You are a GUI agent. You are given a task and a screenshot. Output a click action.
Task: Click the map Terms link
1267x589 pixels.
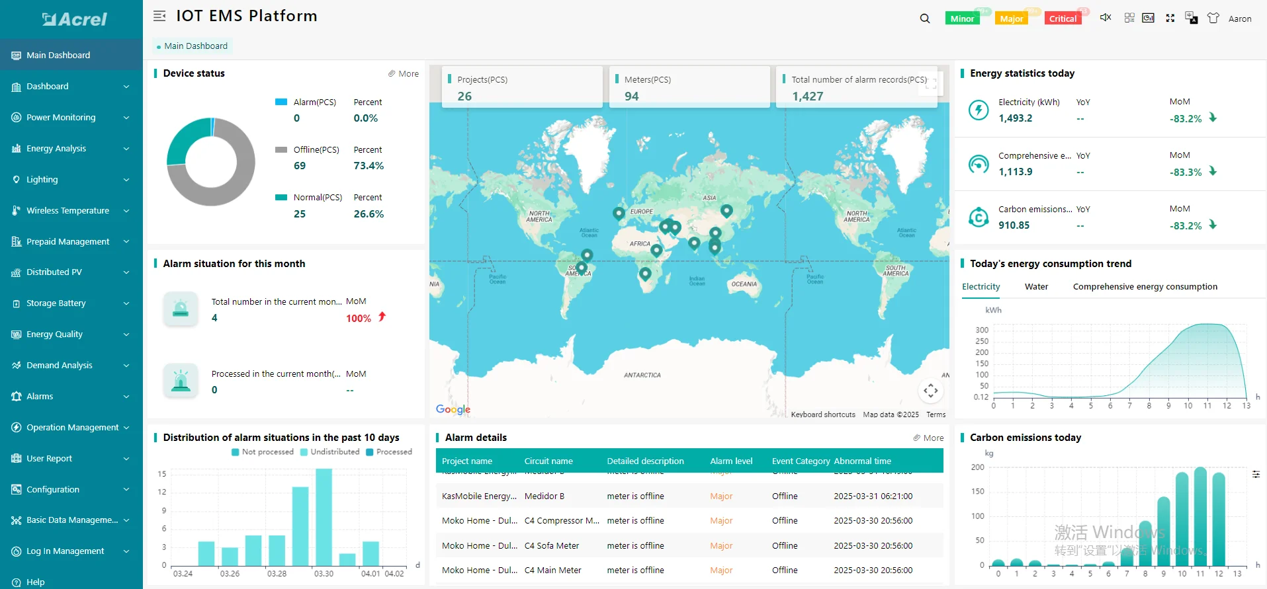[x=936, y=414]
